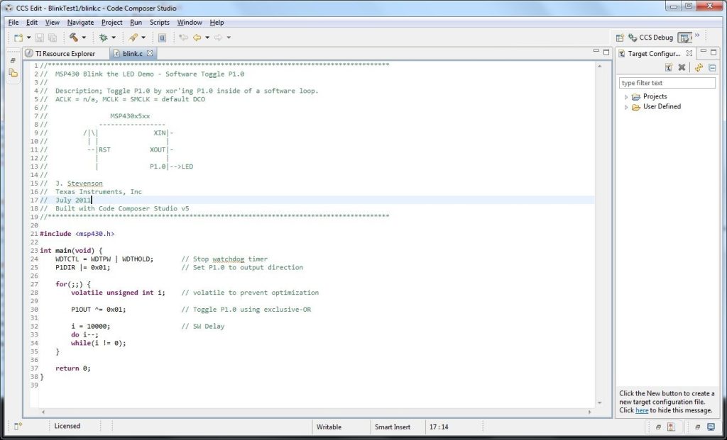The height and width of the screenshot is (440, 727).
Task: Click the type filter text field
Action: point(667,83)
